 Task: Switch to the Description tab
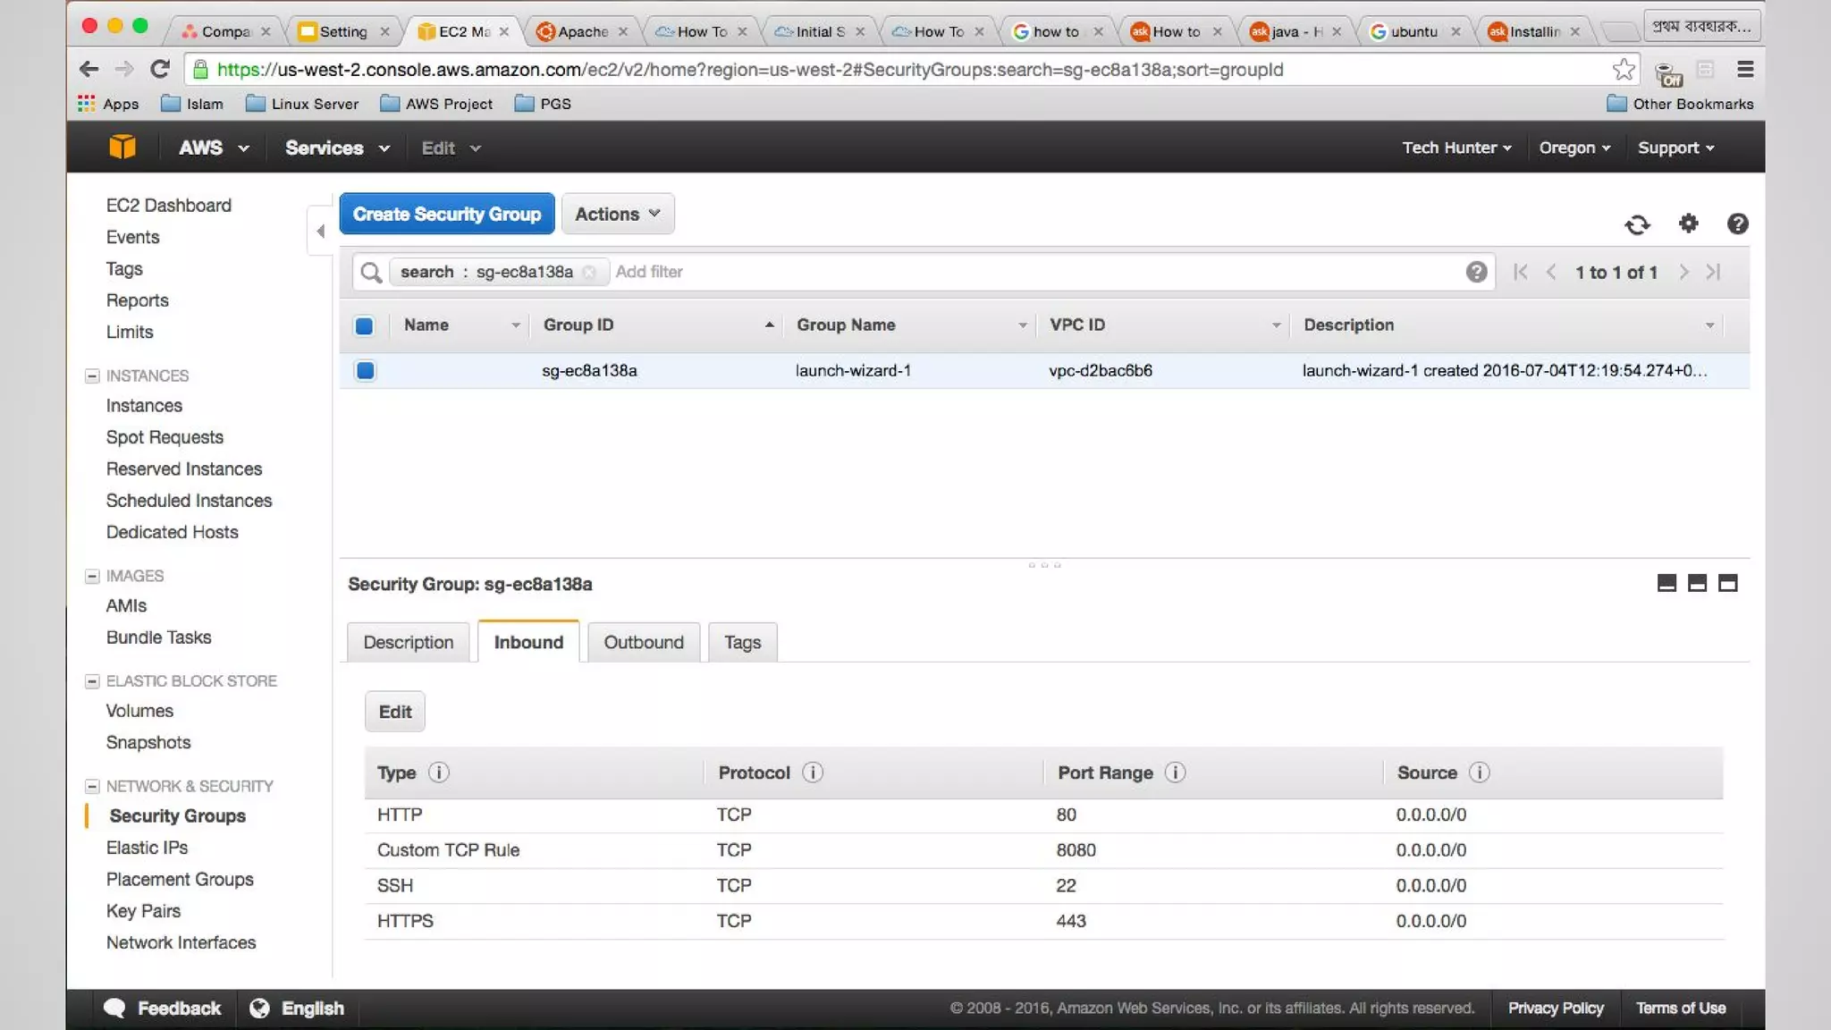click(x=408, y=642)
